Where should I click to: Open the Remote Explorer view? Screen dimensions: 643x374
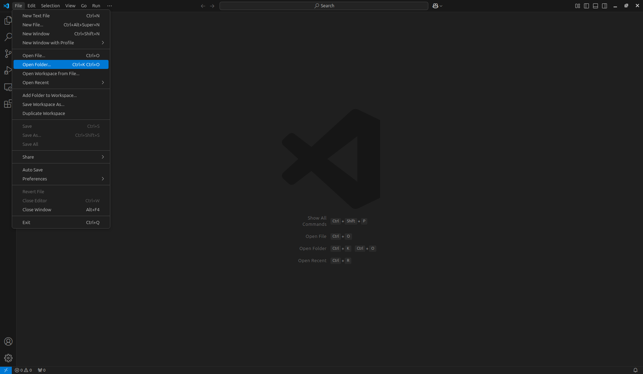click(8, 87)
